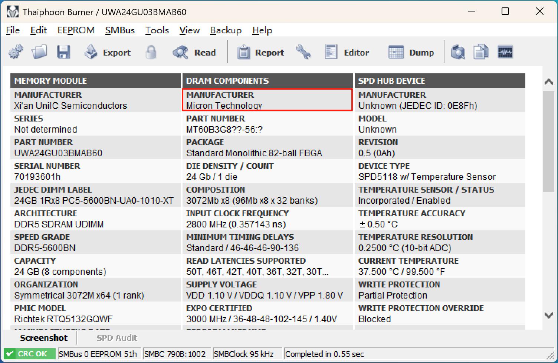Open the Tools menu
Viewport: 558px width, 363px height.
click(157, 30)
